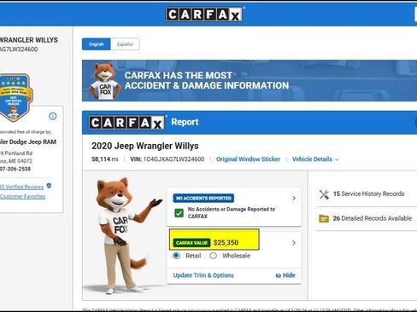
Task: Expand the CARFAX Value chevron arrow
Action: coord(294,243)
